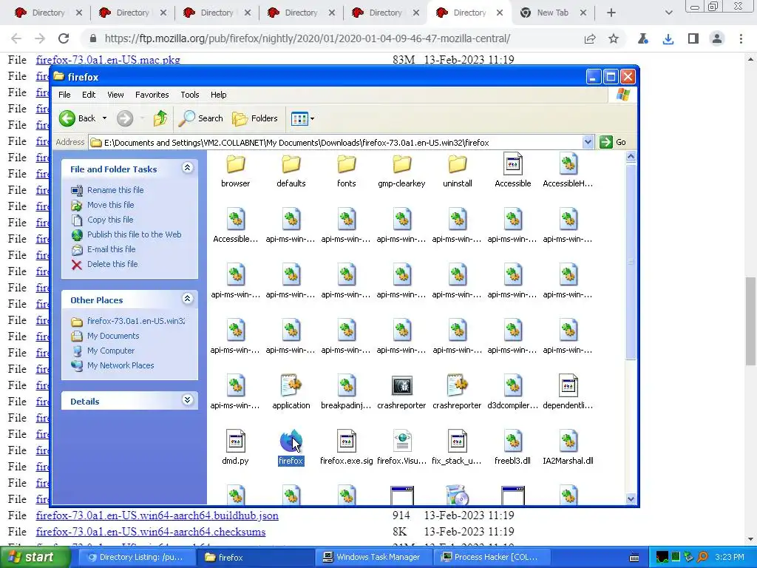This screenshot has height=568, width=757.
Task: Click the Explorer address path field
Action: coord(336,143)
